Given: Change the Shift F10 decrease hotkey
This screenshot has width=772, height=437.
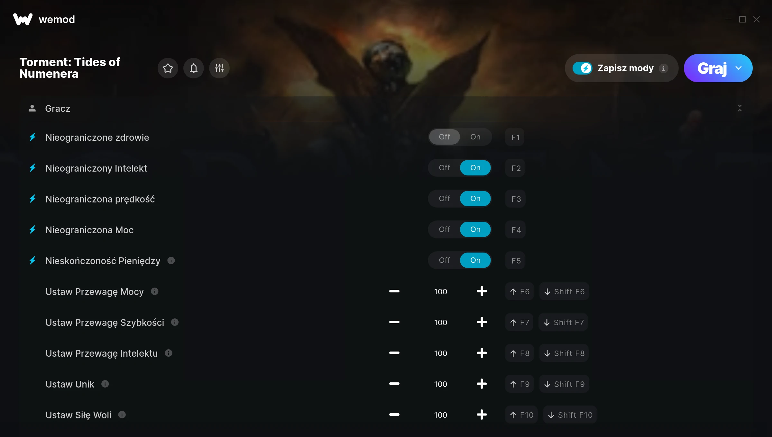Looking at the screenshot, I should [570, 415].
